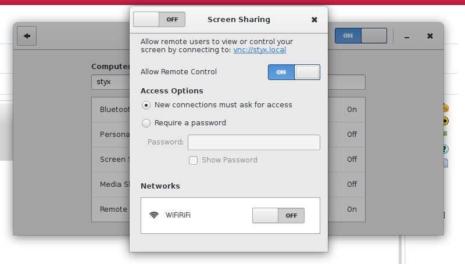The image size is (465, 264).
Task: Click the green flag icon
Action: [445, 134]
